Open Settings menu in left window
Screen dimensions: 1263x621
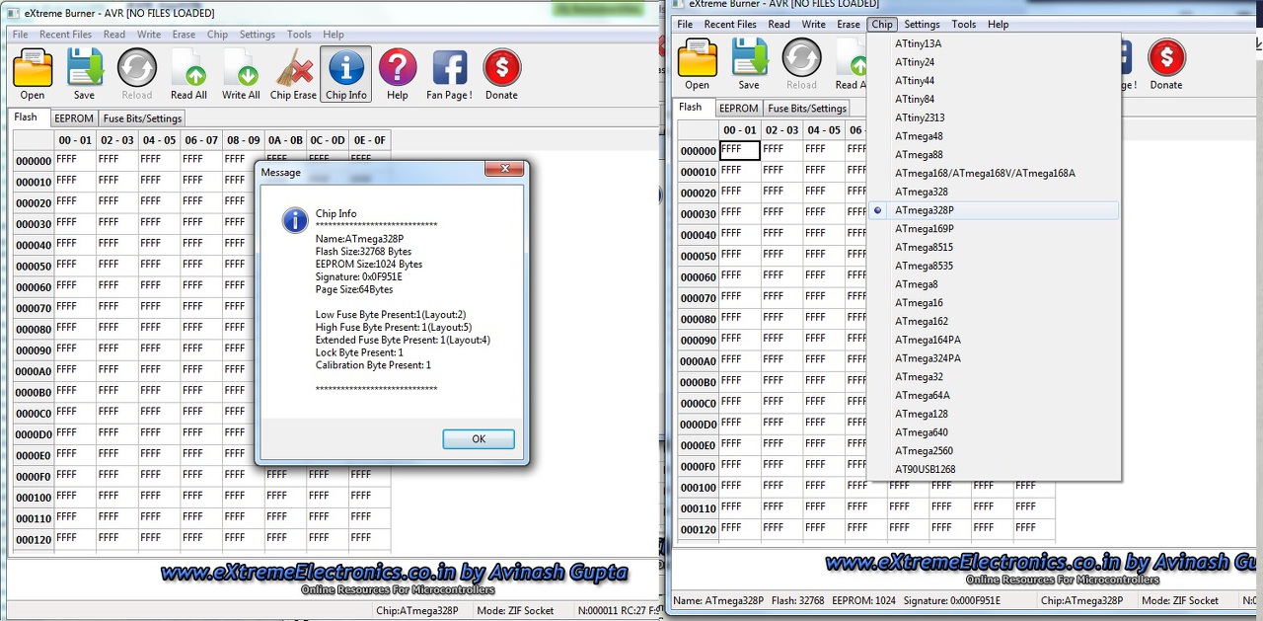[x=258, y=35]
